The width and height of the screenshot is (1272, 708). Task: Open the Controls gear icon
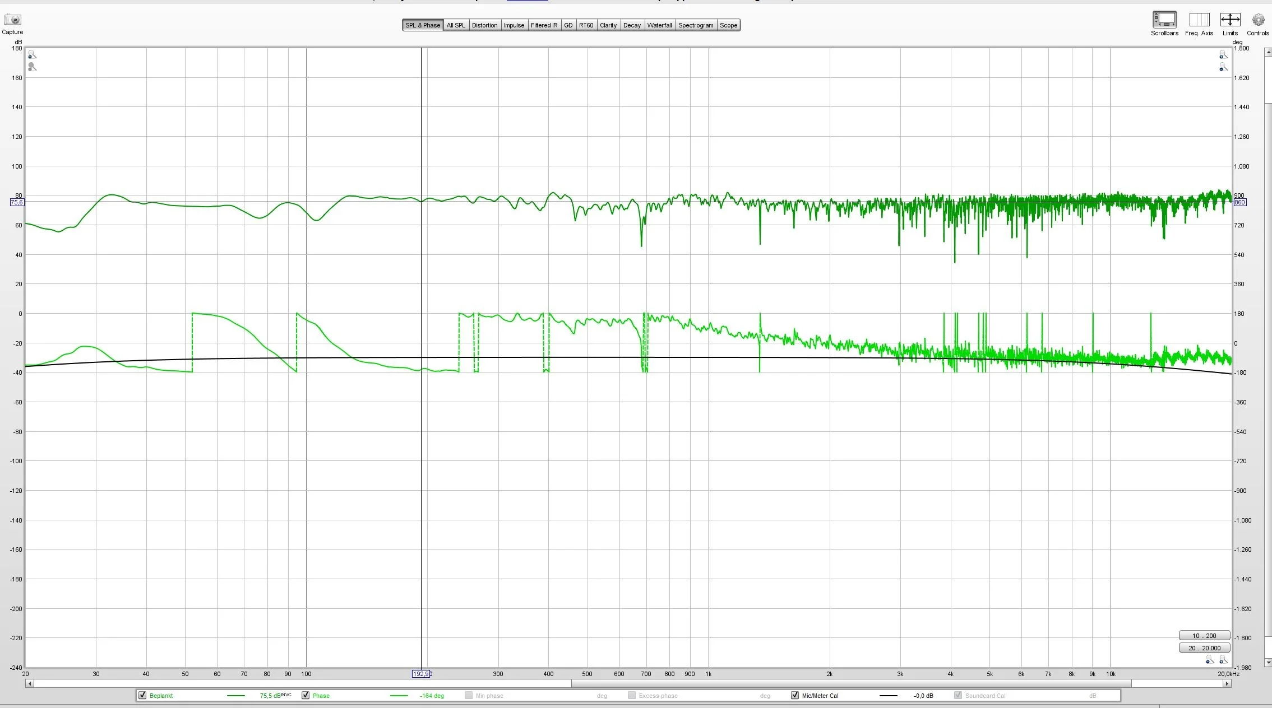tap(1258, 20)
